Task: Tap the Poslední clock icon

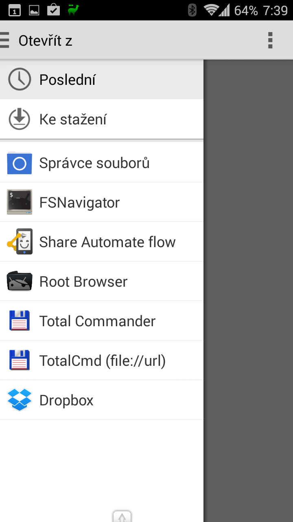Action: tap(20, 80)
